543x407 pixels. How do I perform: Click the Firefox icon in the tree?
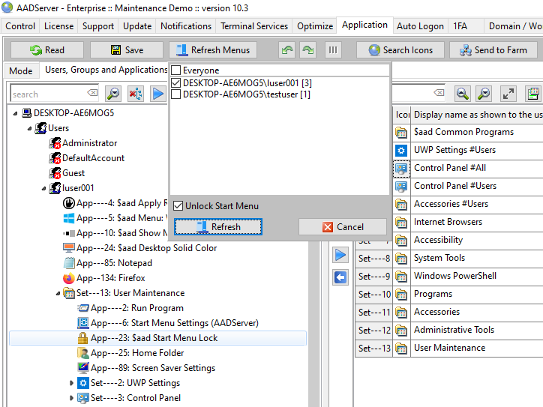[69, 278]
